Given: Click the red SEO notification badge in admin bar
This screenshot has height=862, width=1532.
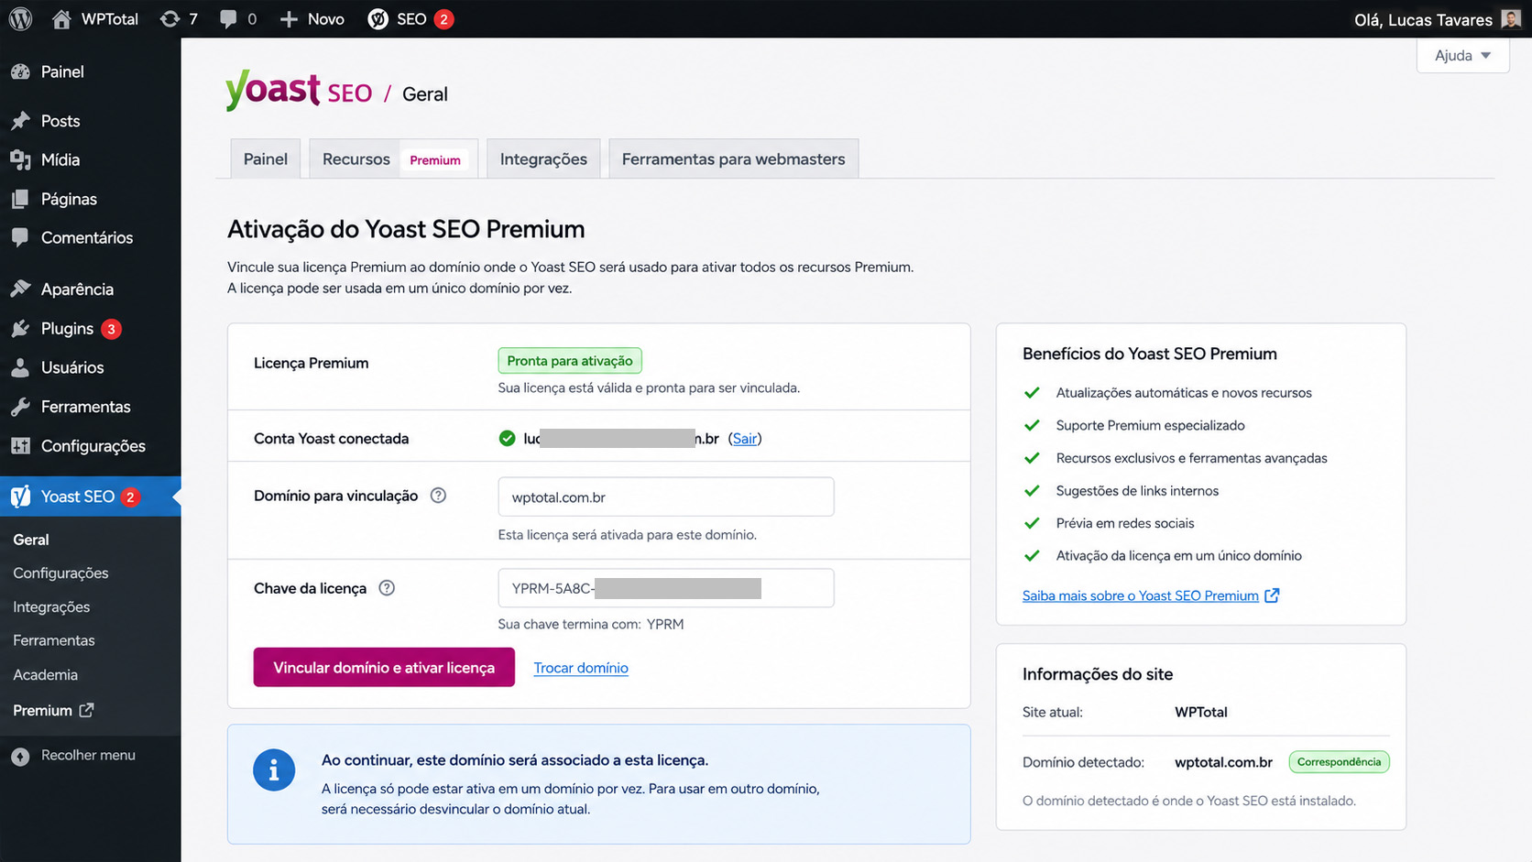Looking at the screenshot, I should click(444, 19).
